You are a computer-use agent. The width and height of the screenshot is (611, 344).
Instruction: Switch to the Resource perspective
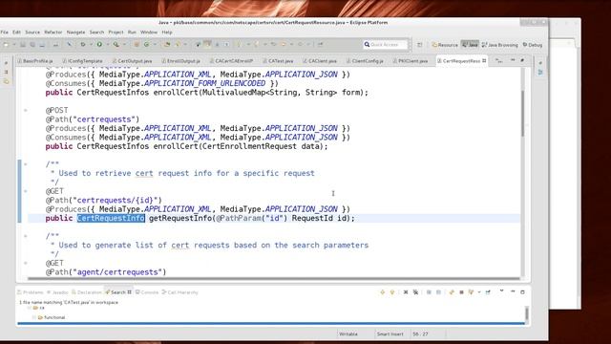[x=445, y=45]
